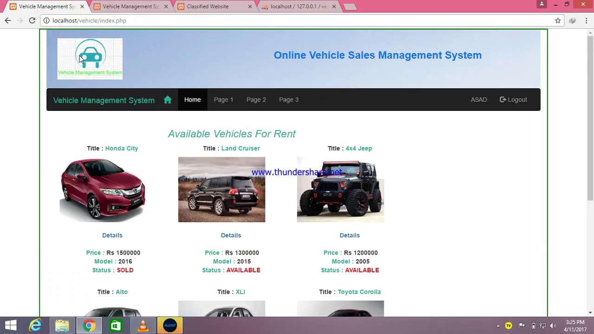Click browser back arrow
The image size is (594, 334).
point(8,20)
